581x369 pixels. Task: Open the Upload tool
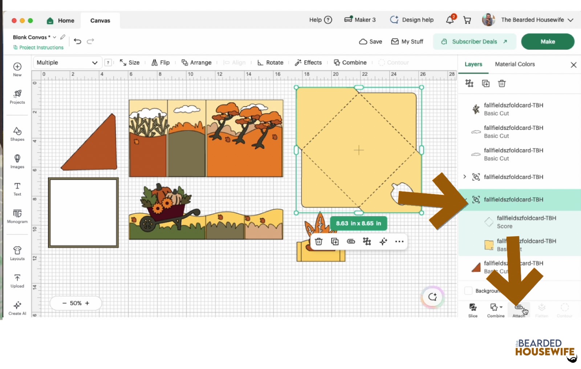click(x=17, y=281)
